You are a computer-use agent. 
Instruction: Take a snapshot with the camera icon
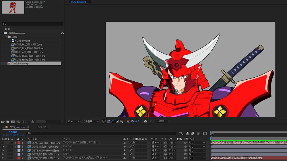(x=146, y=121)
